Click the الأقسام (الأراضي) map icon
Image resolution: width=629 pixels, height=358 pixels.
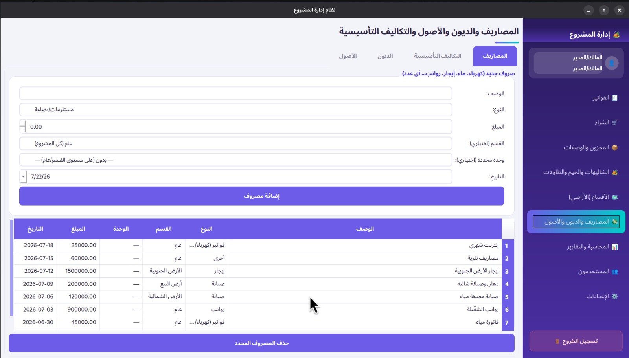[x=615, y=197]
